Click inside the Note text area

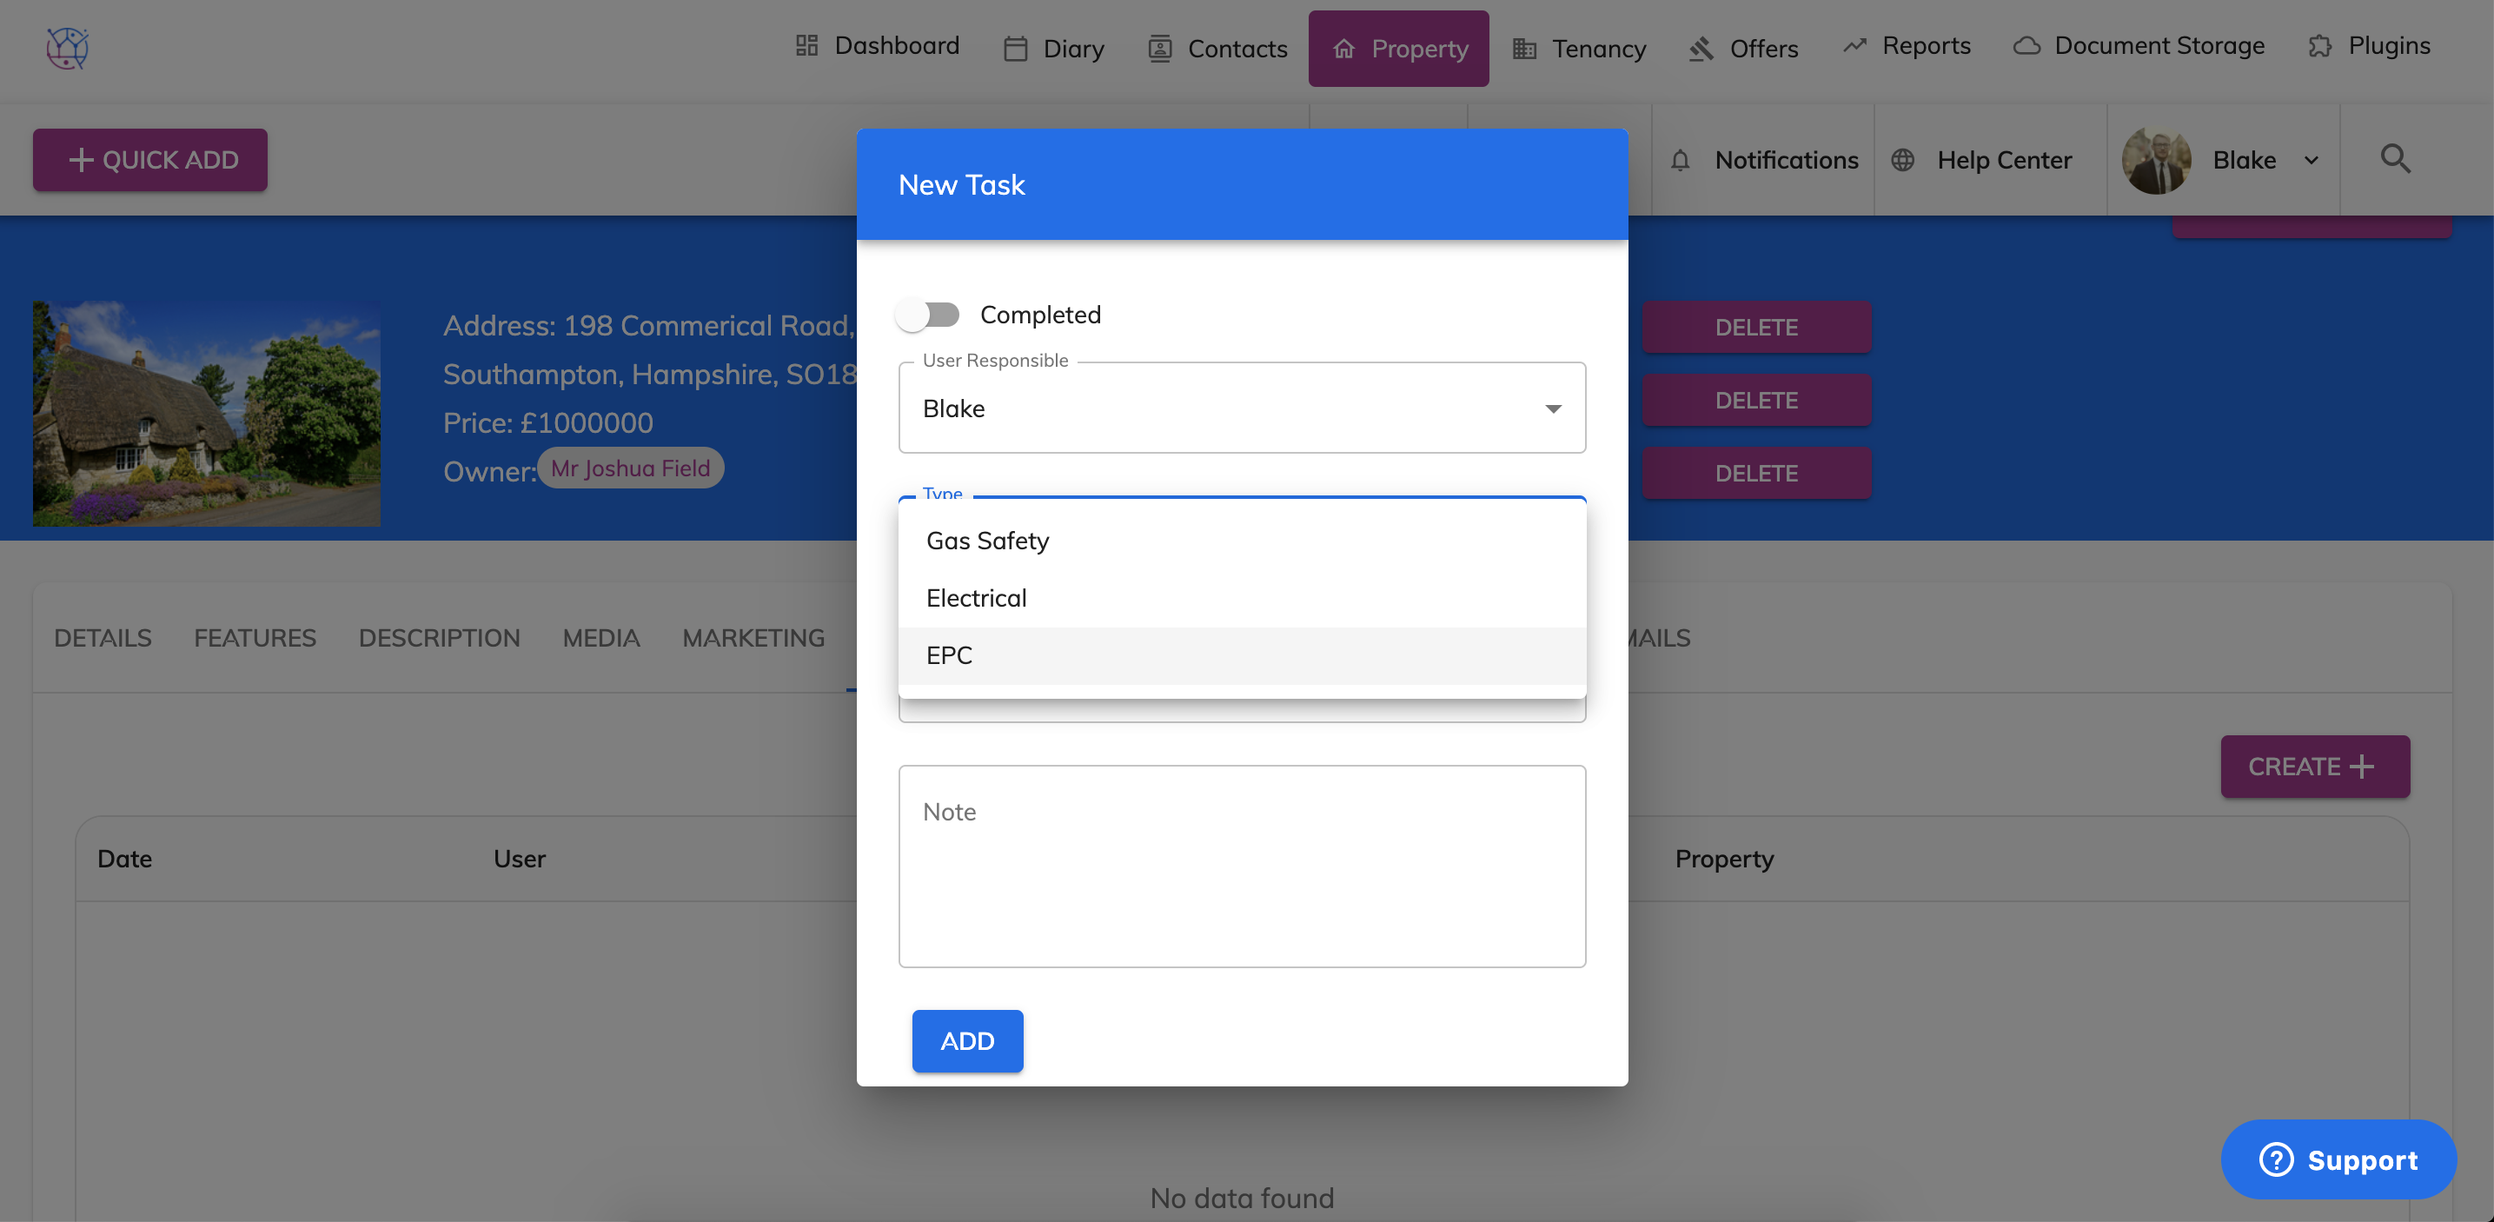click(x=1241, y=867)
